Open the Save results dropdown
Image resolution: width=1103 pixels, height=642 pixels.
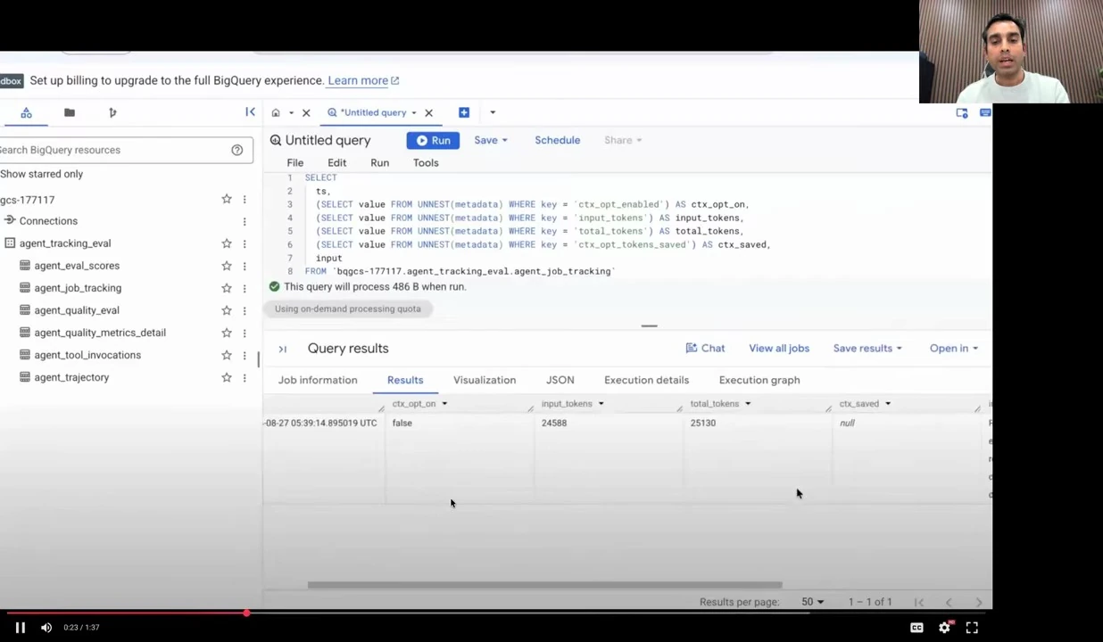pos(867,349)
